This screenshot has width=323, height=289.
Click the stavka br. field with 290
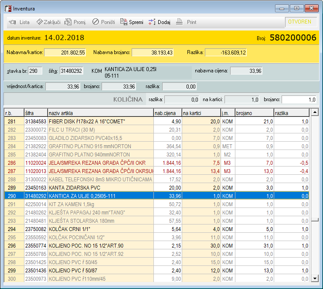coord(35,71)
